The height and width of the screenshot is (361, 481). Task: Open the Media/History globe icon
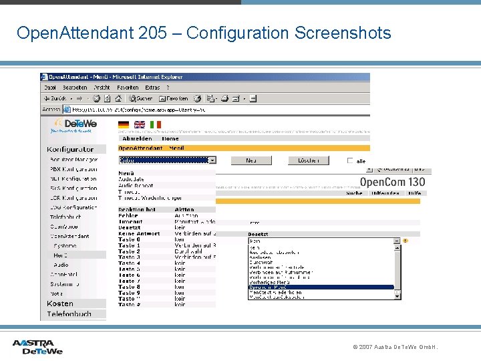(197, 98)
